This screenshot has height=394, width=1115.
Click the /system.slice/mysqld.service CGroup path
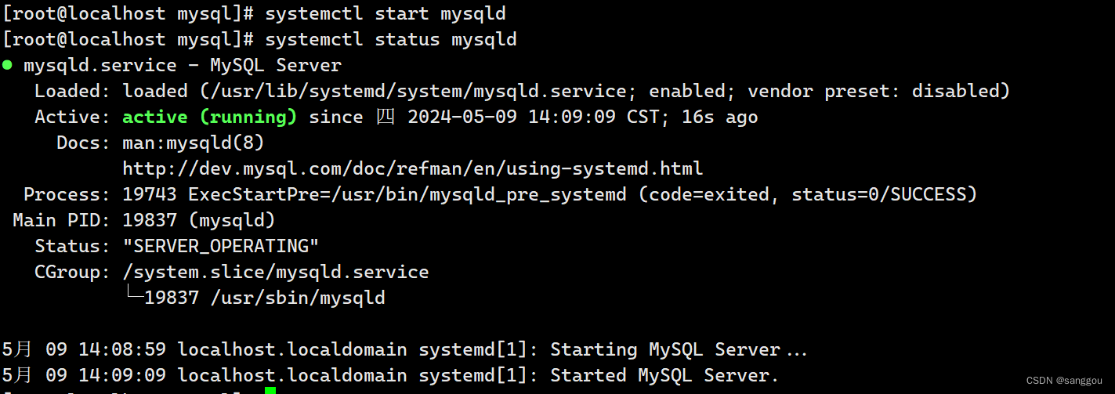click(276, 273)
